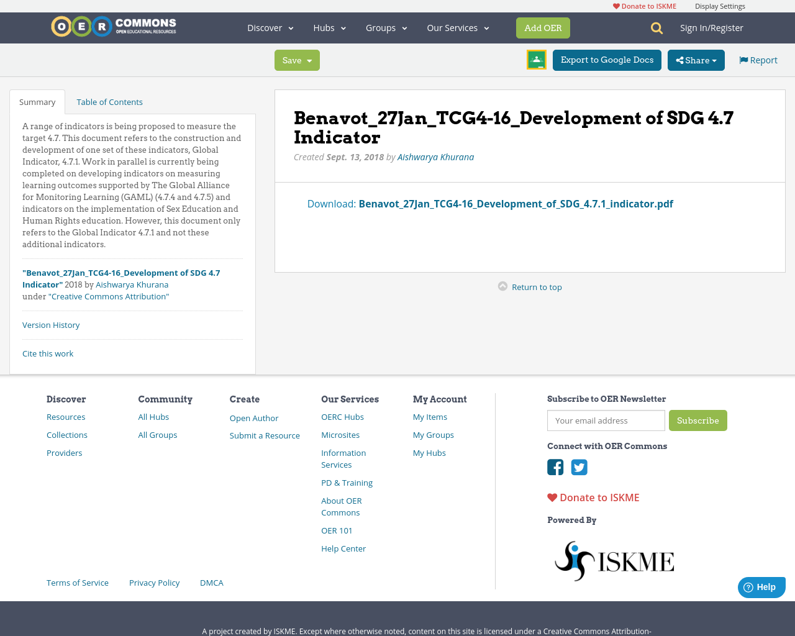Select the Summary tab
Viewport: 795px width, 636px height.
(37, 102)
